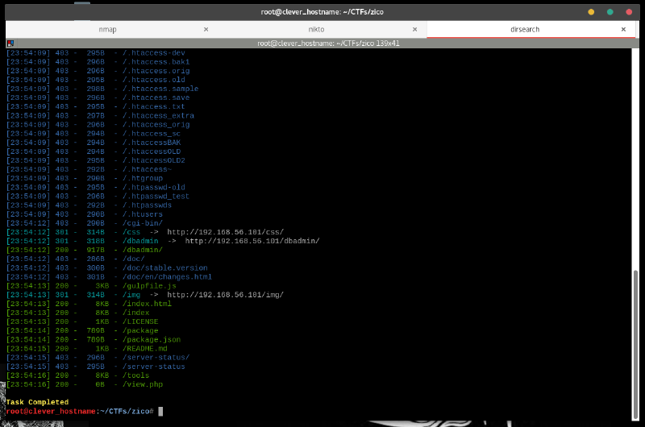Click the terminal prompt cursor

161,412
